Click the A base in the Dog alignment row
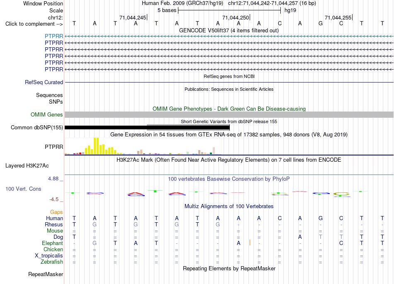The width and height of the screenshot is (394, 284). click(x=300, y=237)
